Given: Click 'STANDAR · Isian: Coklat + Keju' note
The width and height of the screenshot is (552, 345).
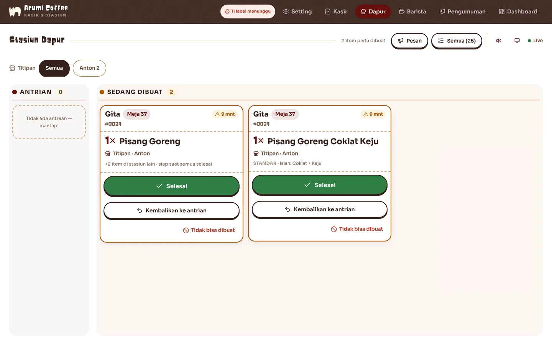Looking at the screenshot, I should (287, 163).
